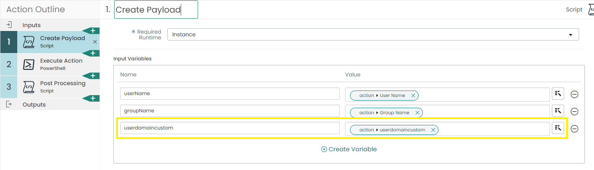Remove the Group Name data pill
The image size is (594, 170).
pos(417,113)
